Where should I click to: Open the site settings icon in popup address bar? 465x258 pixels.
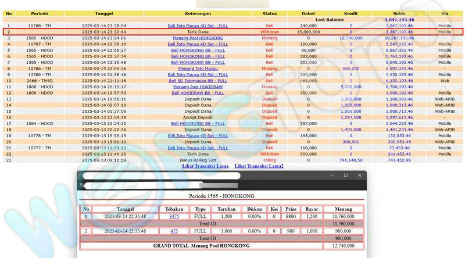[x=83, y=185]
